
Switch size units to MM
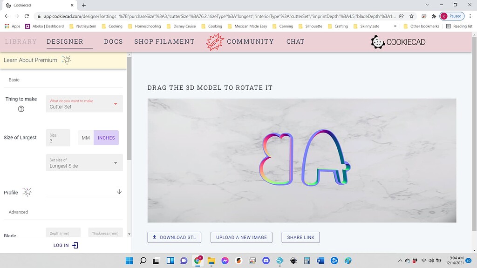coord(86,138)
